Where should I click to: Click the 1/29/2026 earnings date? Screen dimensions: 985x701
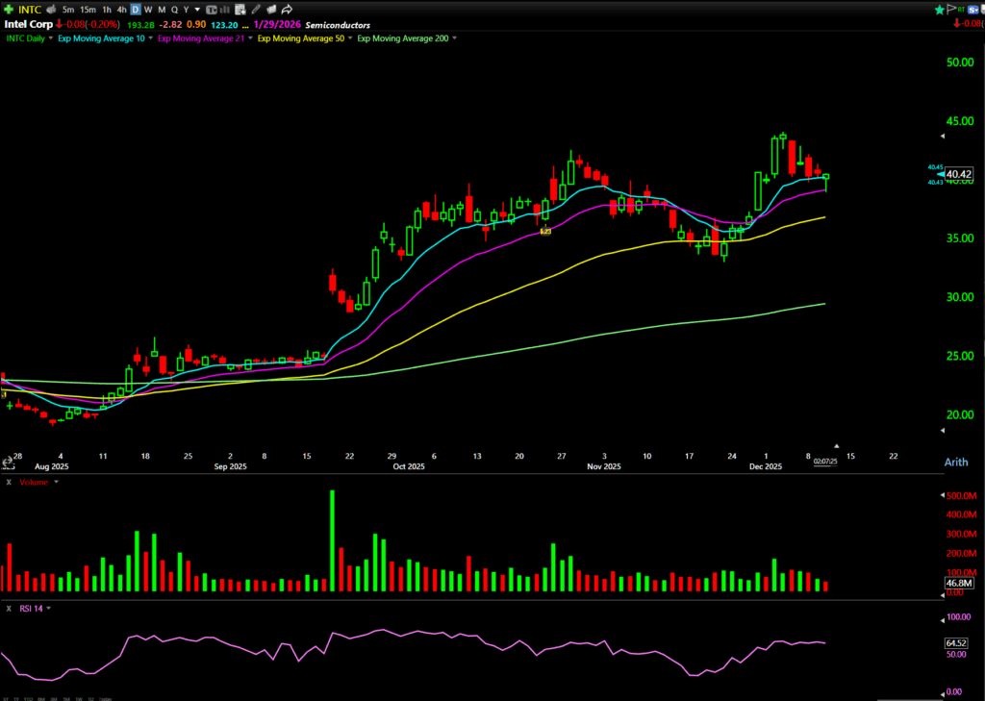coord(278,24)
